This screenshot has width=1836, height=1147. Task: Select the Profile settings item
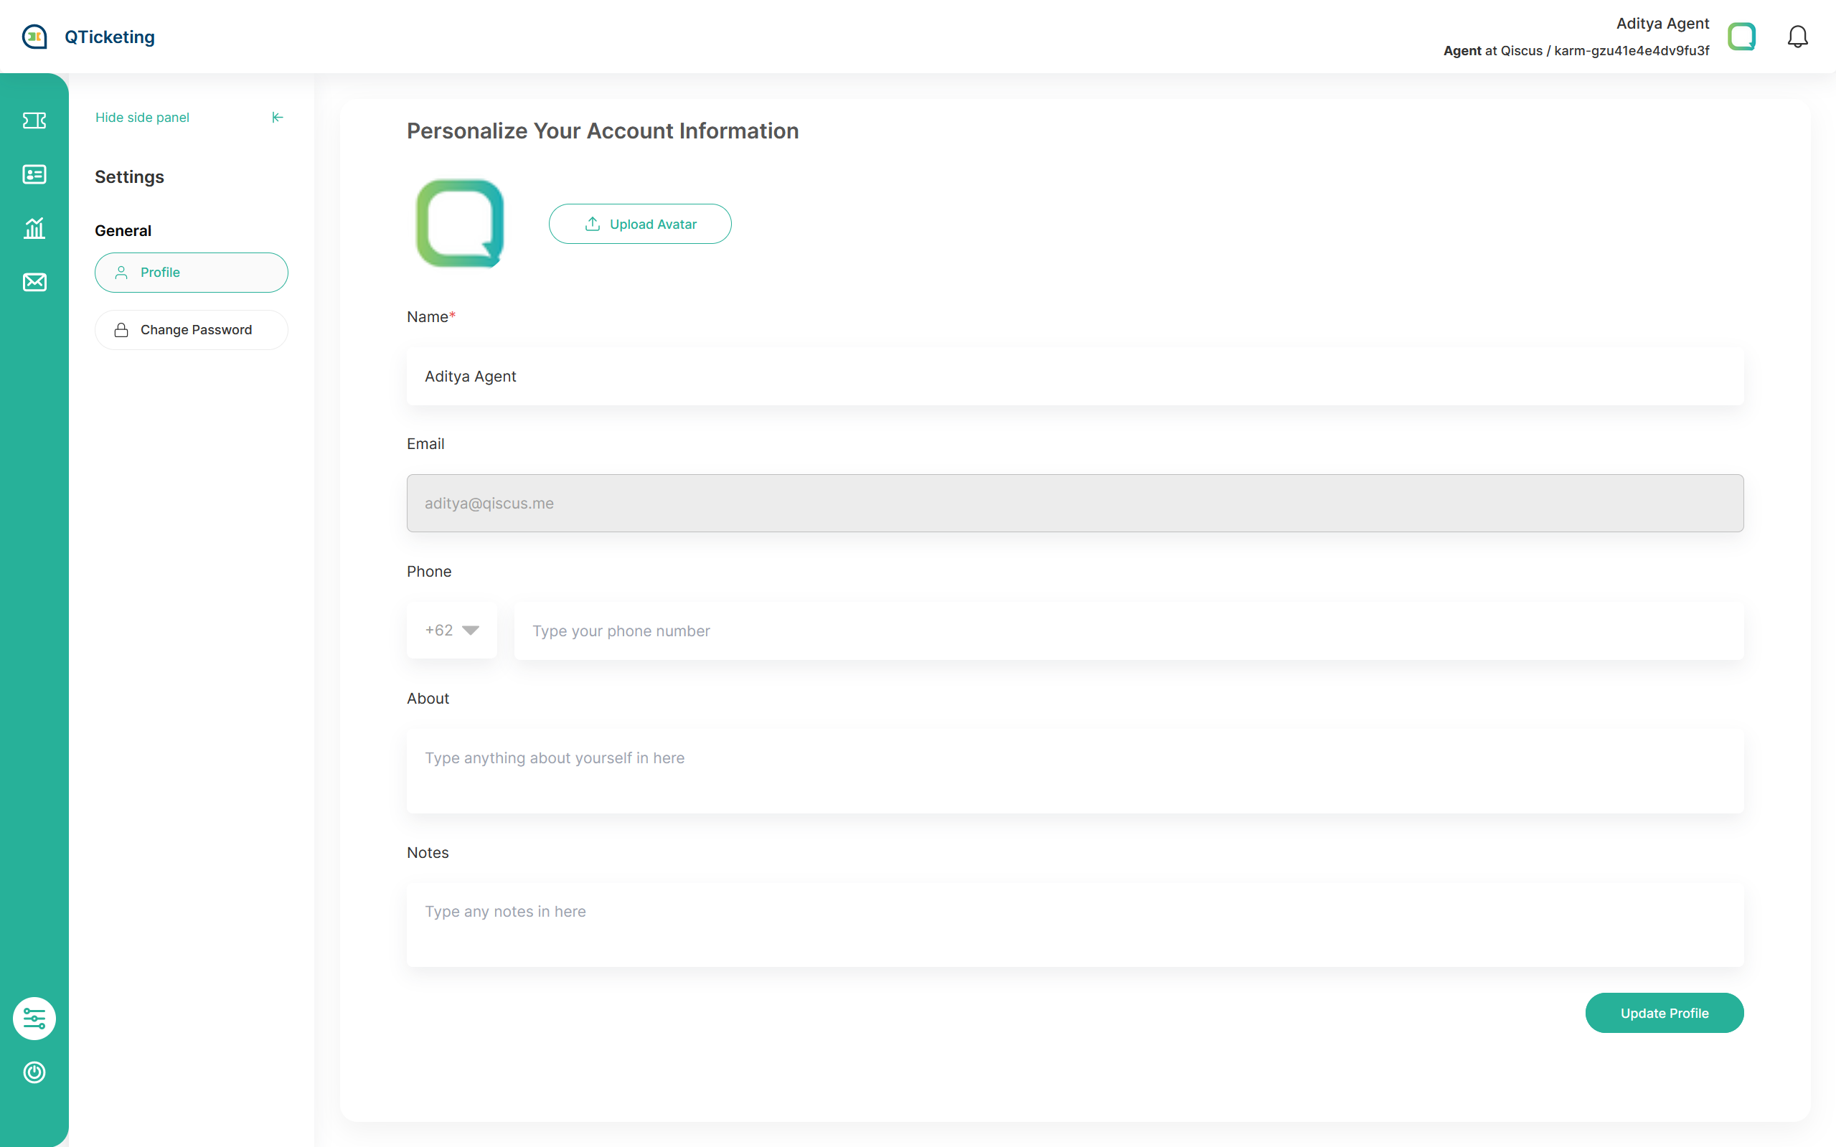tap(191, 273)
